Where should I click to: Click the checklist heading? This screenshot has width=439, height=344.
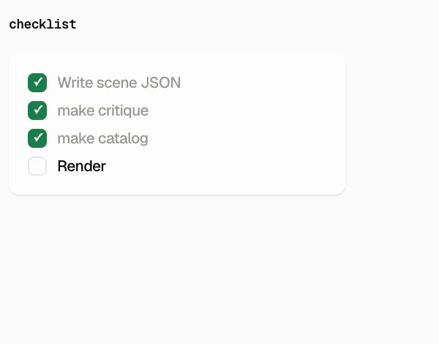(42, 24)
